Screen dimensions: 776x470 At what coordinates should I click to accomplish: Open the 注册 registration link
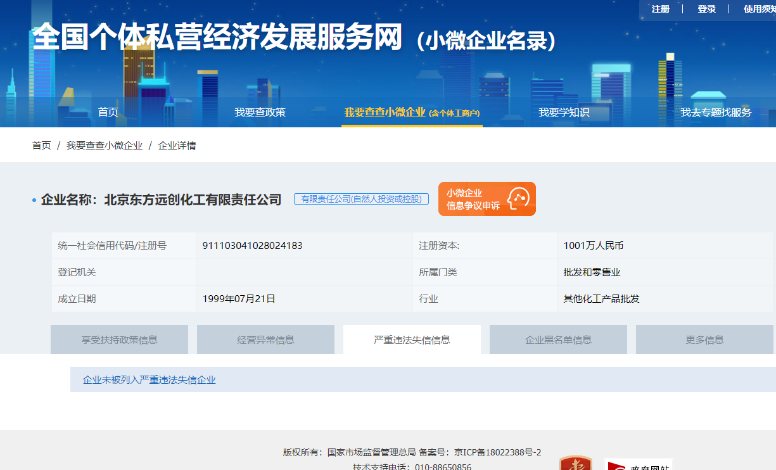[661, 9]
